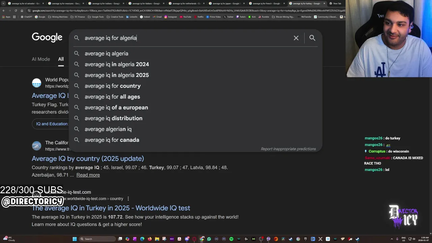Click the 'Read more' link

[88, 175]
